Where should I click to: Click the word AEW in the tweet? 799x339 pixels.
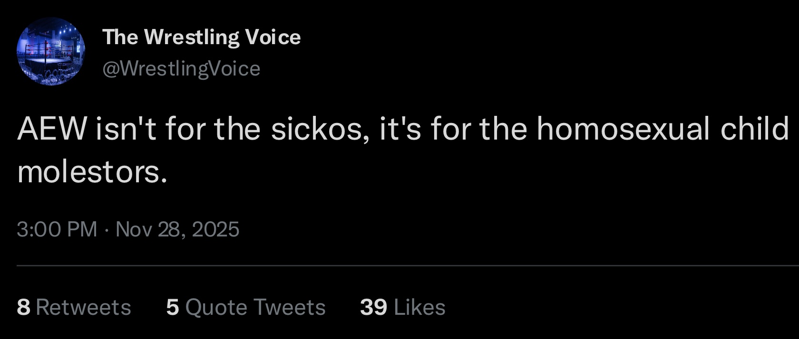click(x=52, y=129)
